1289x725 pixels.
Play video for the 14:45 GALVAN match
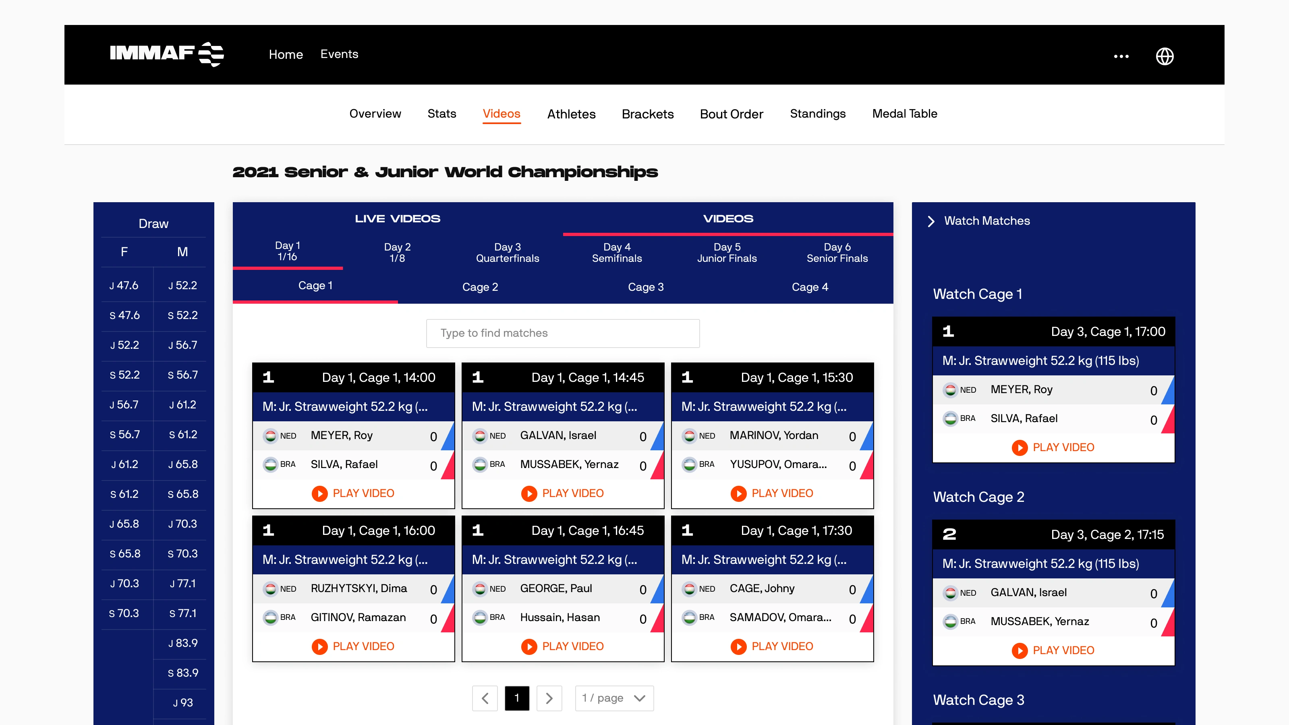coord(562,493)
